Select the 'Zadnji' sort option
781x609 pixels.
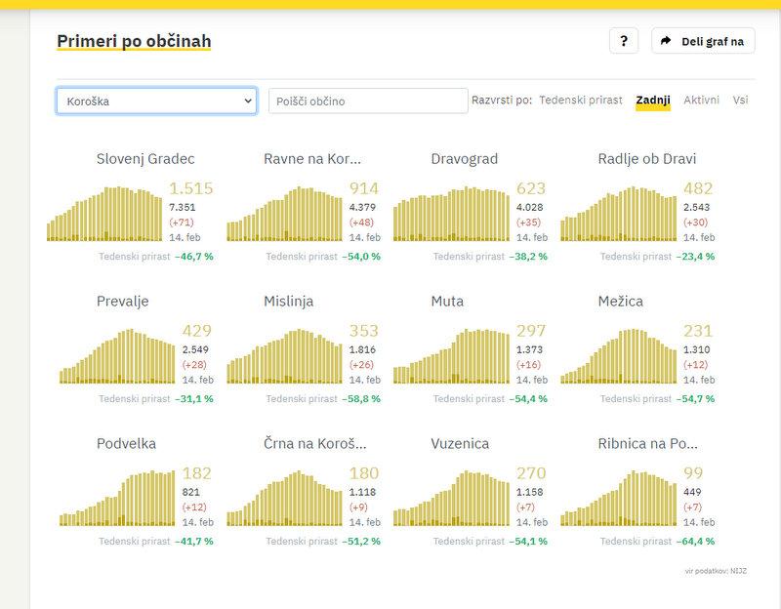click(x=652, y=101)
